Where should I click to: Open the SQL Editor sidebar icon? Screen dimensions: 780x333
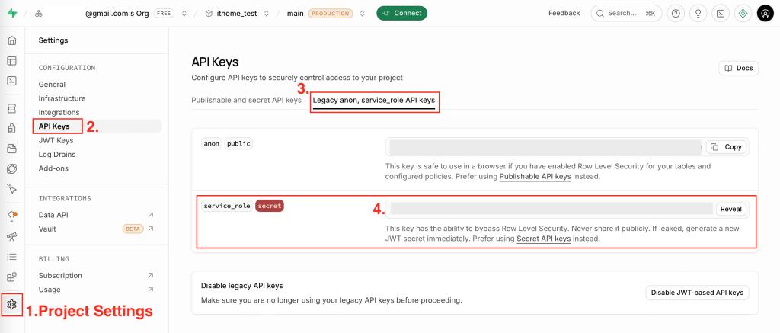click(12, 81)
